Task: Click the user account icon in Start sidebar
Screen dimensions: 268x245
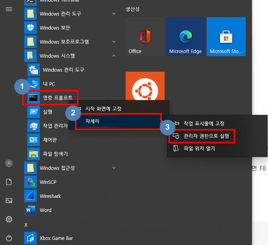Action: tap(9, 163)
